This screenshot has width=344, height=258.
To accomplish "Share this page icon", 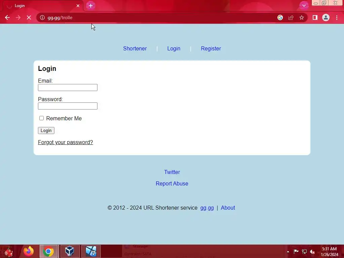I will pos(291,17).
